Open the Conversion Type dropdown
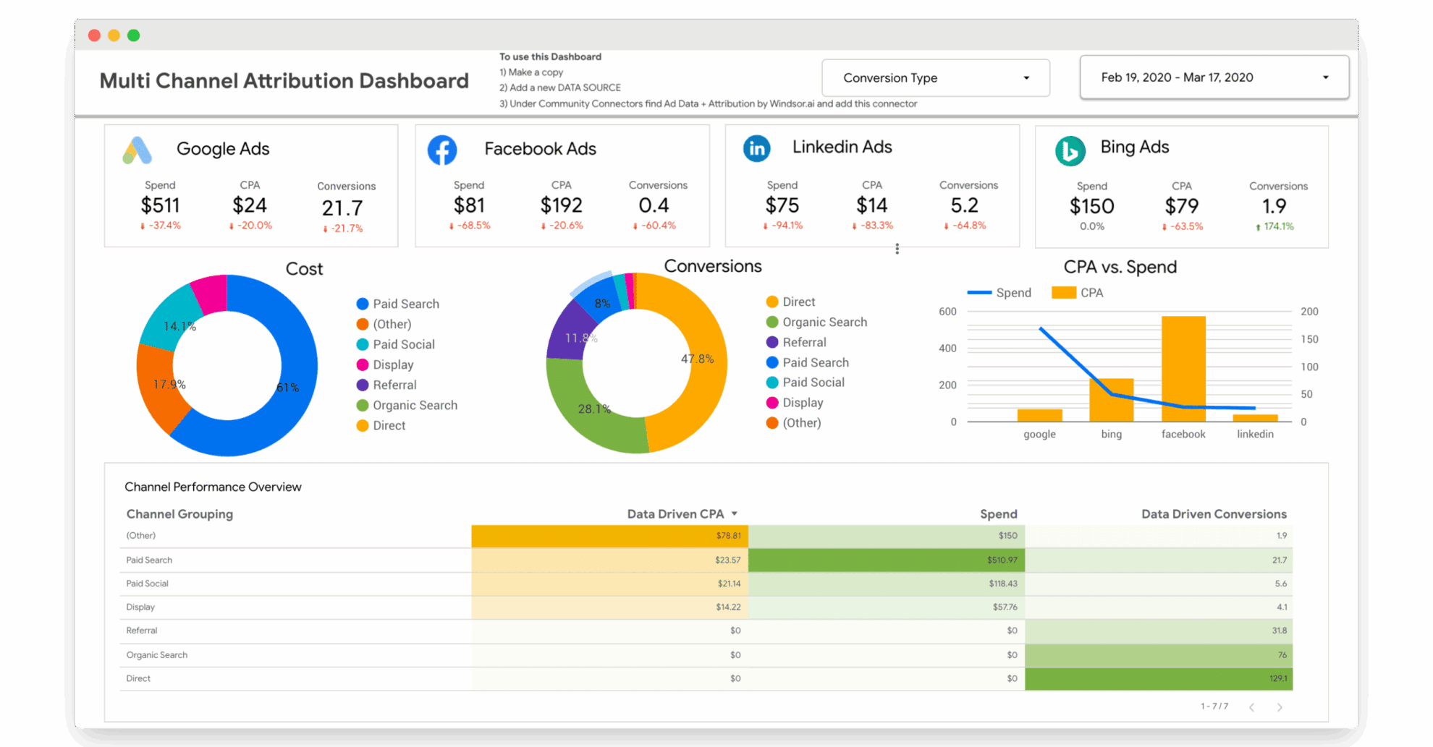The width and height of the screenshot is (1433, 747). 935,77
